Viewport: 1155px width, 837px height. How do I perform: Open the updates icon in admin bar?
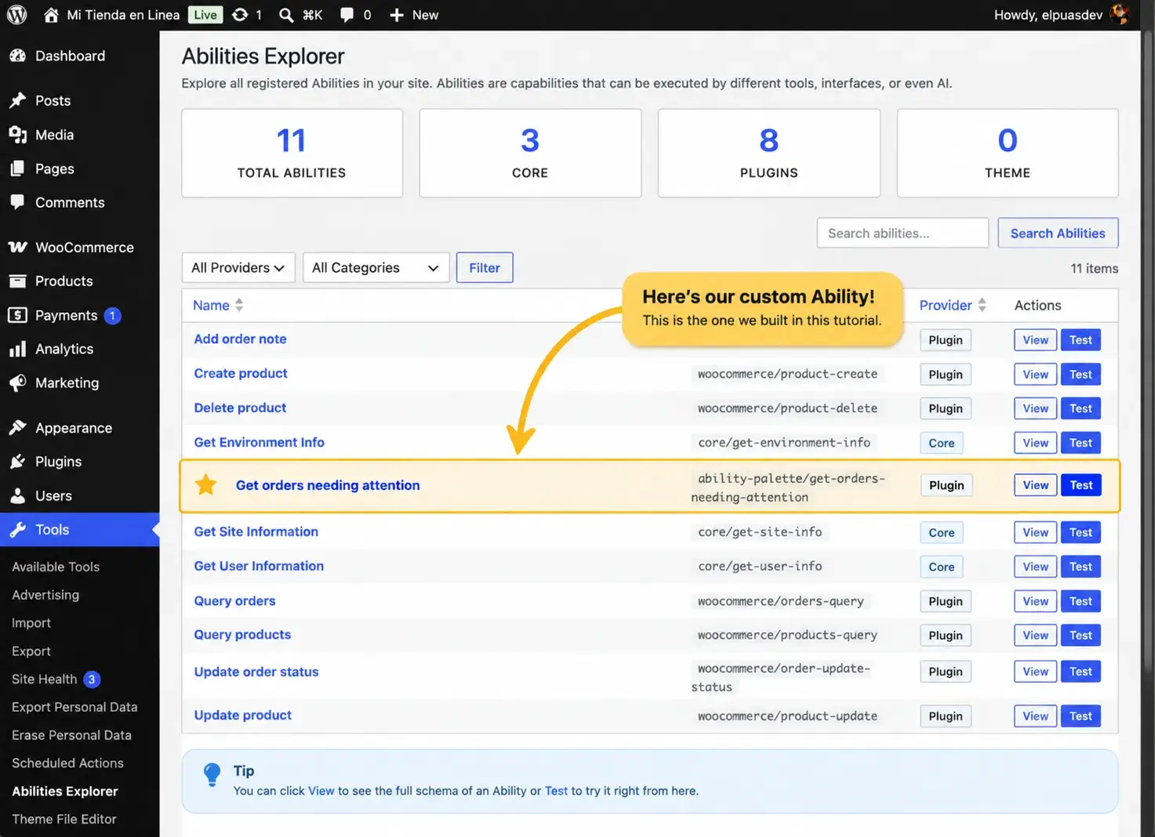[240, 15]
